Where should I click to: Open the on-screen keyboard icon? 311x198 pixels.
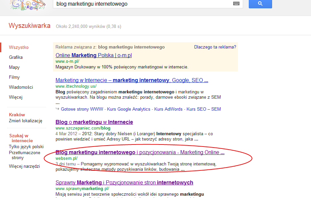point(236,4)
